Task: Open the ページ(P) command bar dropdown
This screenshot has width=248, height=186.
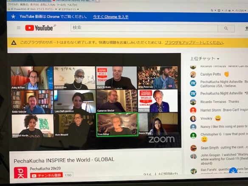Action: pyautogui.click(x=241, y=11)
